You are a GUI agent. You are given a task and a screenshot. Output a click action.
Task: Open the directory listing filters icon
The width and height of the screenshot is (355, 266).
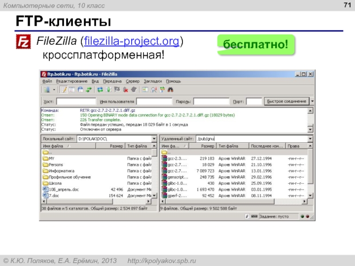(145, 90)
